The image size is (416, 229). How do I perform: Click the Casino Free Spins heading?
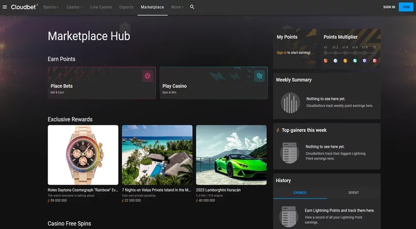(69, 224)
